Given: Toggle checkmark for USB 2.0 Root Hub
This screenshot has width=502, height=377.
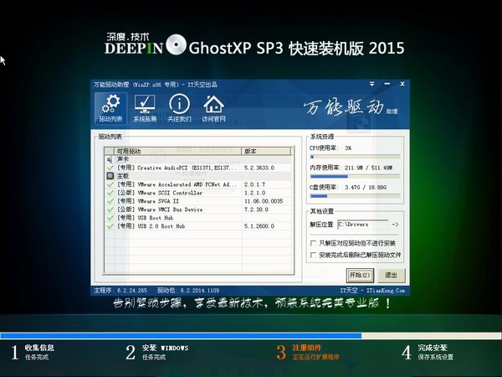Looking at the screenshot, I should [110, 226].
